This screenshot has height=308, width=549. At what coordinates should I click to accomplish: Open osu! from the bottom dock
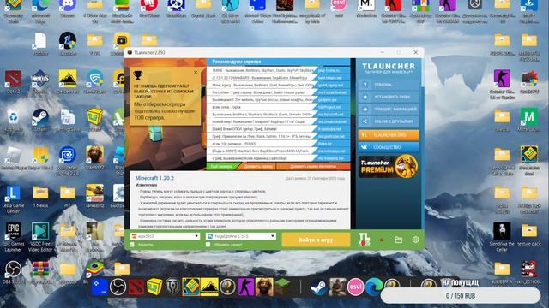point(355,287)
